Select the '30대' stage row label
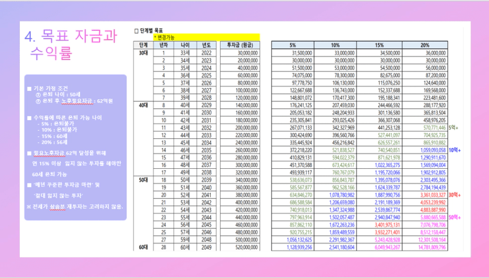Viewport: 489px width, 278px height. tap(143, 52)
